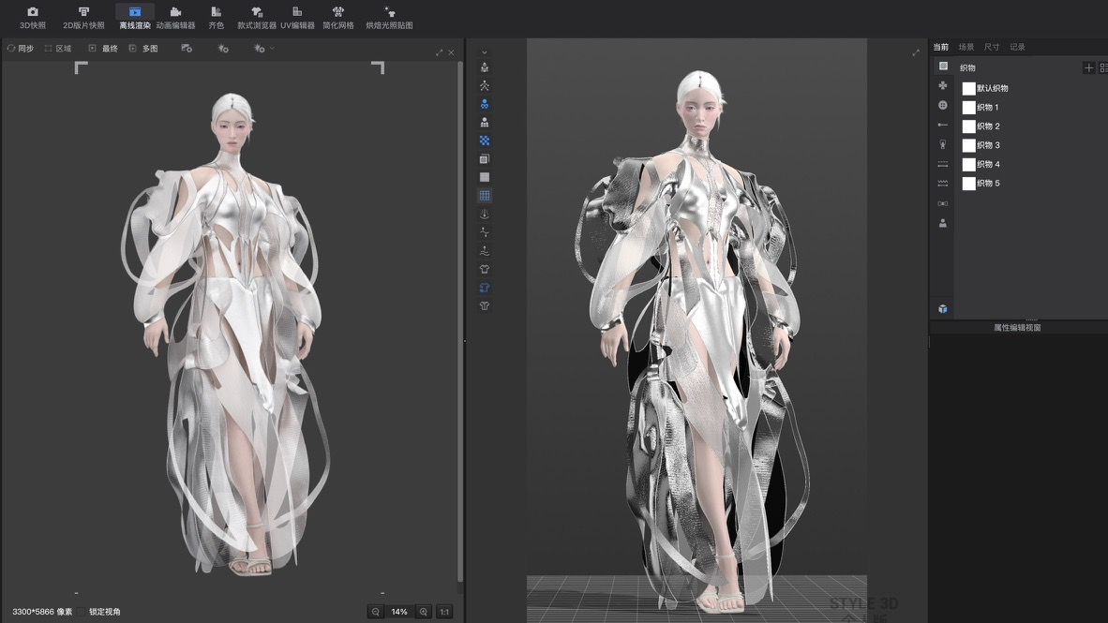Image resolution: width=1108 pixels, height=623 pixels.
Task: Toggle the 区域 region render option
Action: coord(57,48)
